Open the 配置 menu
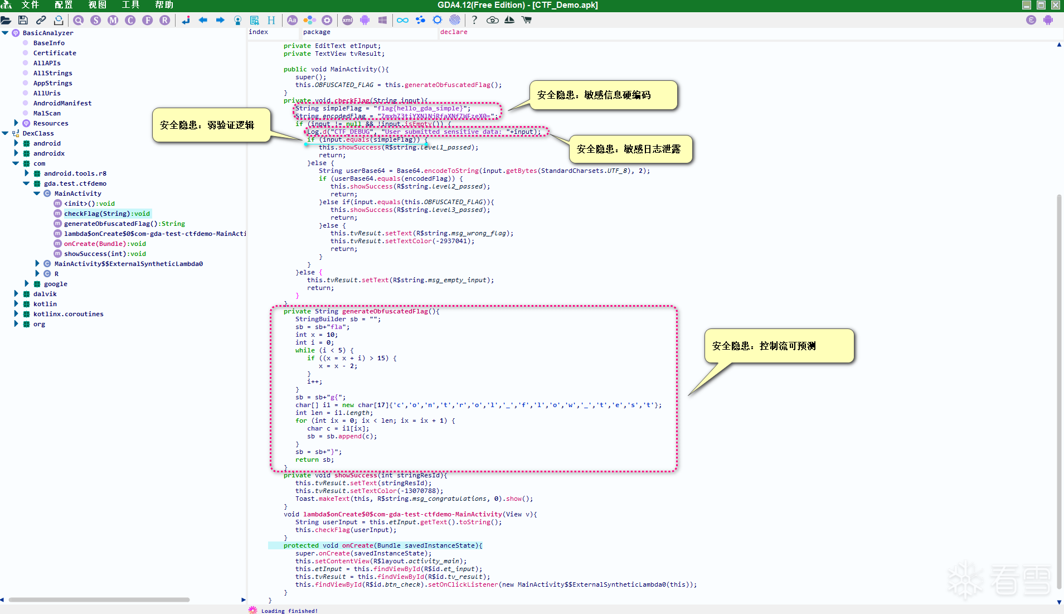This screenshot has height=614, width=1064. pos(64,5)
